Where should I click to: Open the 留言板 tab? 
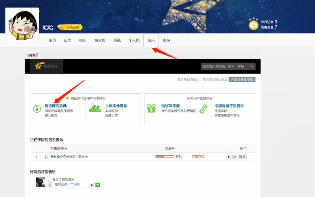click(x=100, y=40)
